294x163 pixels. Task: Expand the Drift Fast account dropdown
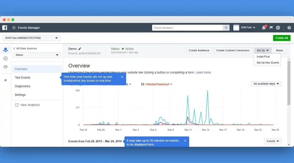(31, 38)
